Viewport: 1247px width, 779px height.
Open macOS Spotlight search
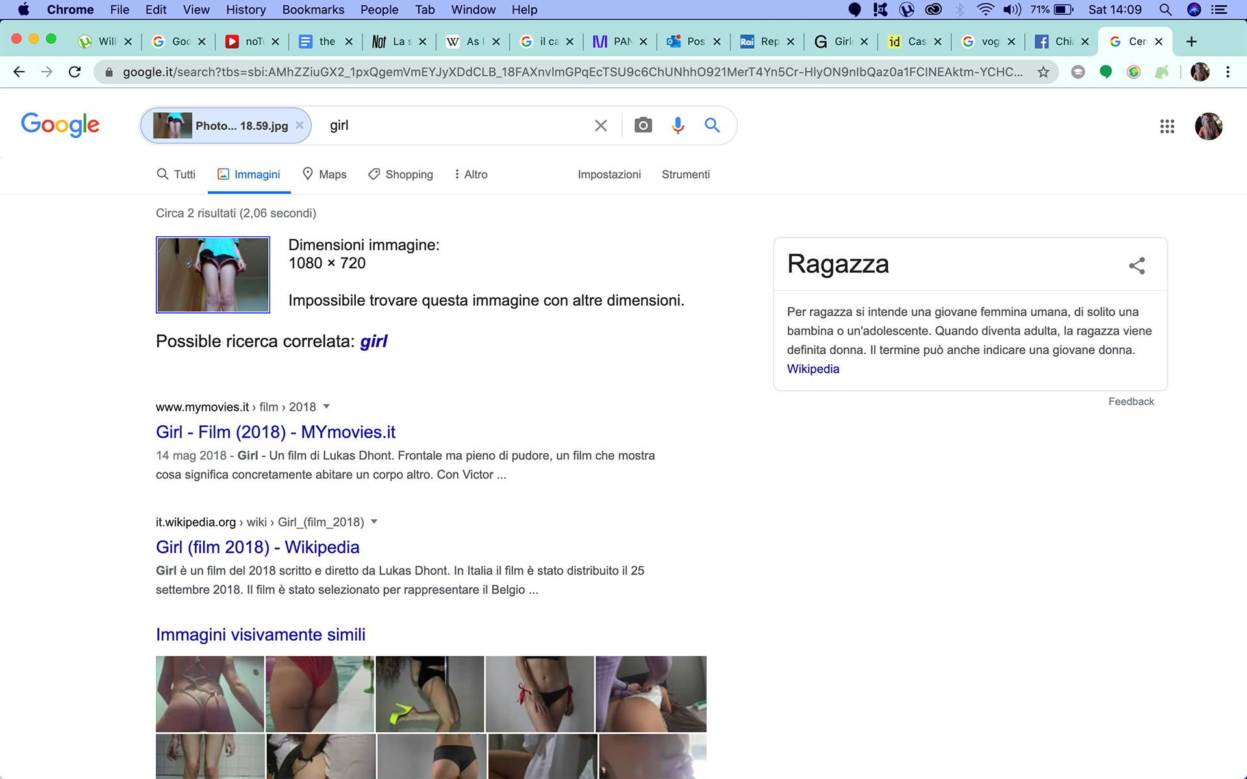(1165, 10)
